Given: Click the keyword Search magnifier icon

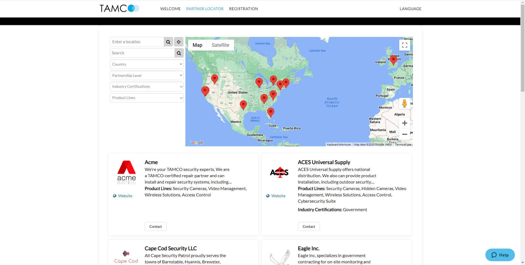Looking at the screenshot, I should pos(179,53).
